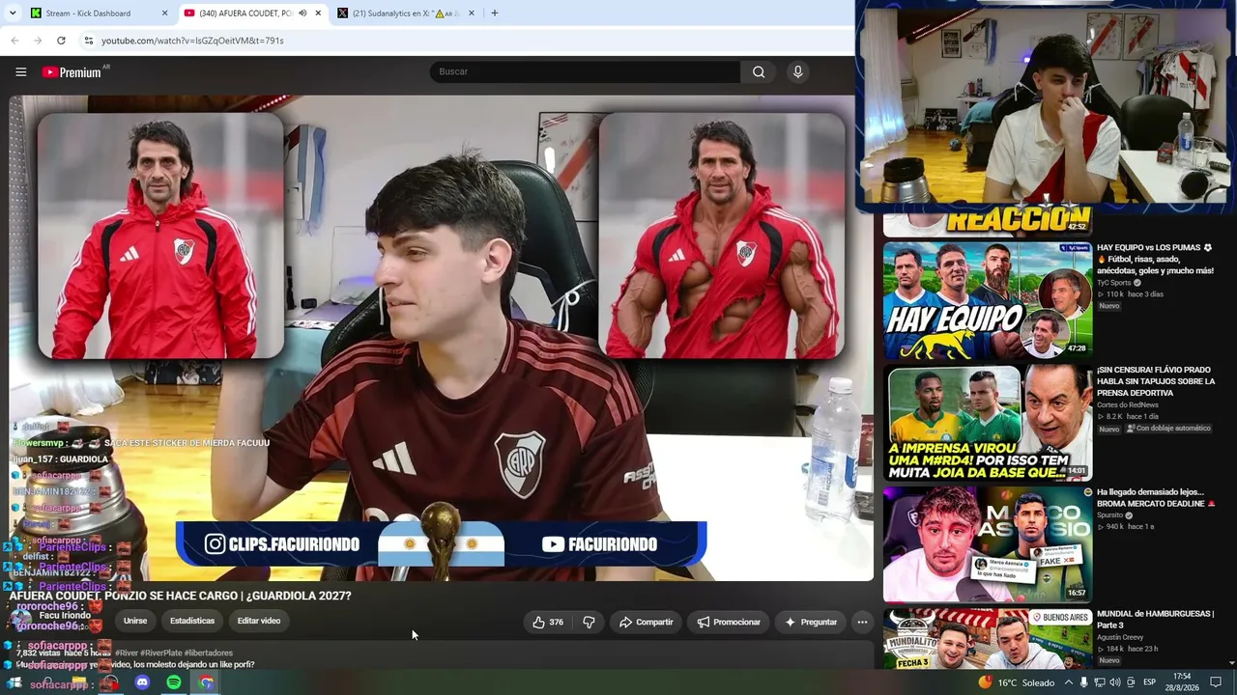Open the YouTube guide hamburger menu
1237x695 pixels.
pyautogui.click(x=20, y=71)
